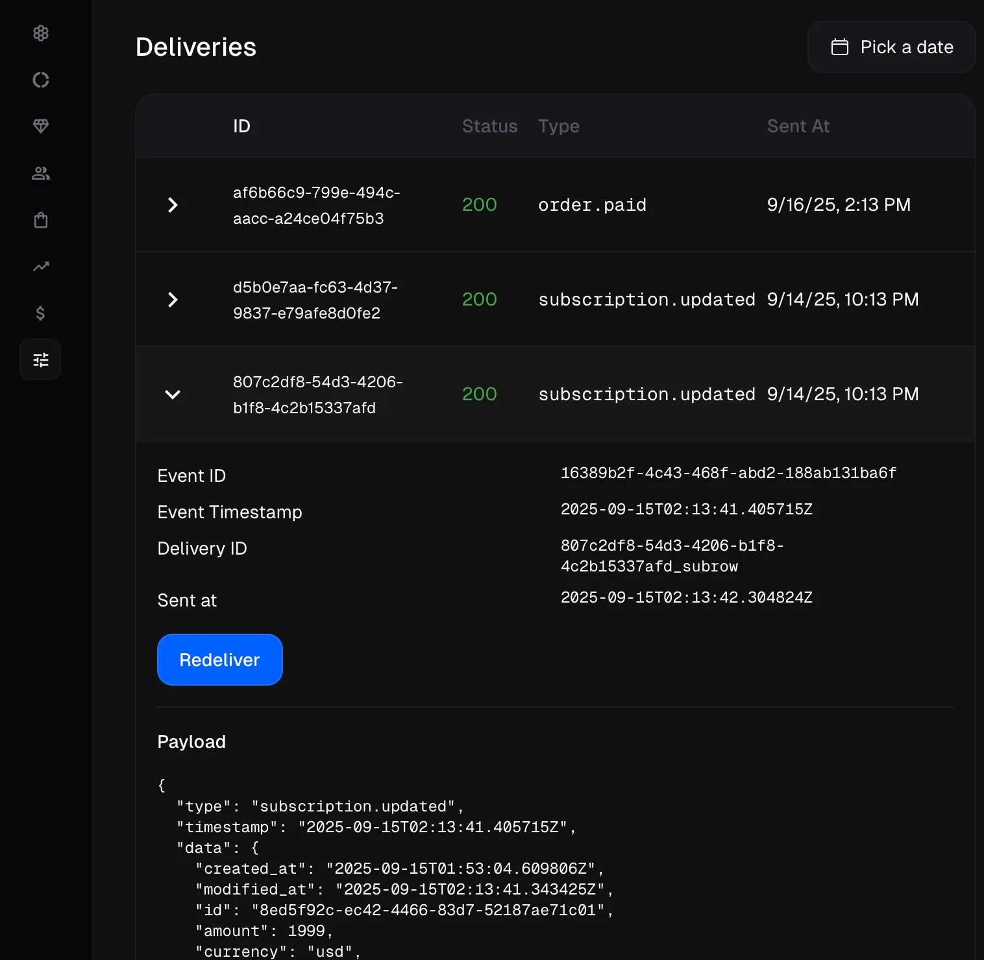Collapse the 807c2df8 delivery details

tap(172, 394)
